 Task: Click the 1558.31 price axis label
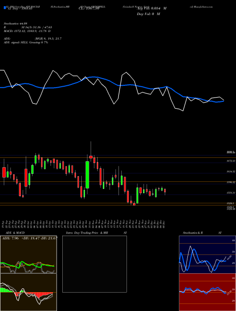coord(231,193)
